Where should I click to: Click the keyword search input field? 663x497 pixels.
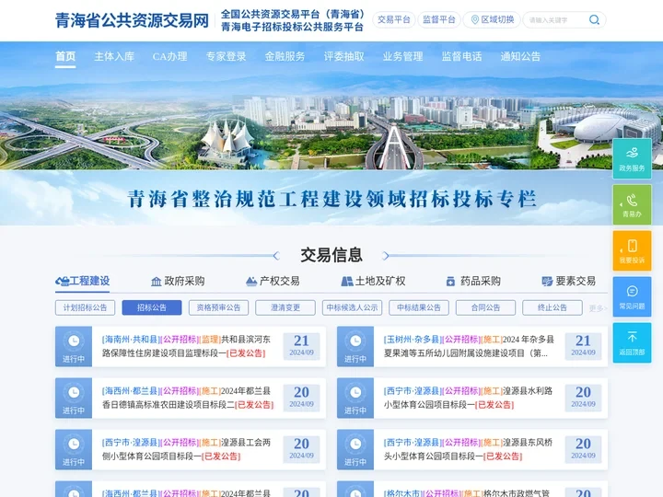click(554, 20)
